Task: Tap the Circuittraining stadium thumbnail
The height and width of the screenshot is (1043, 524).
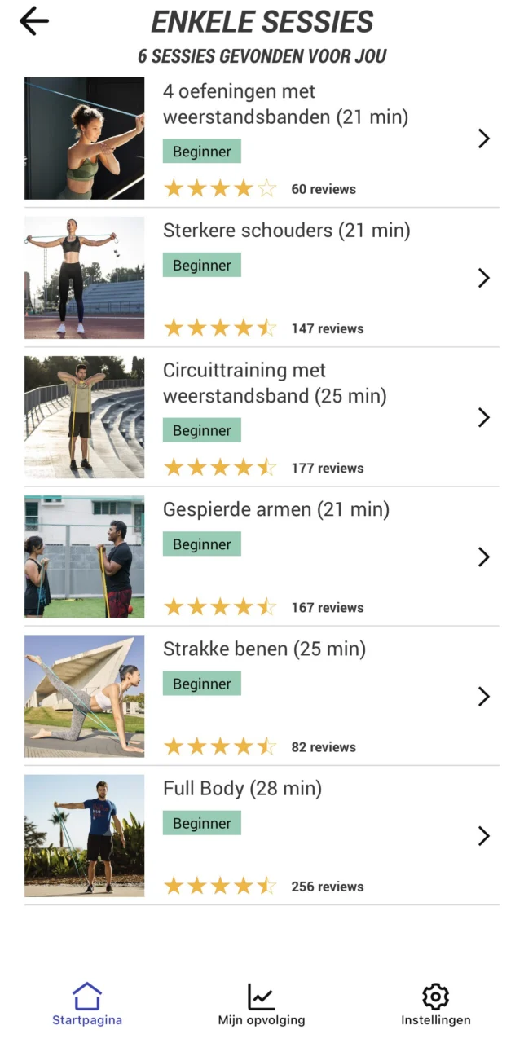Action: pyautogui.click(x=84, y=417)
